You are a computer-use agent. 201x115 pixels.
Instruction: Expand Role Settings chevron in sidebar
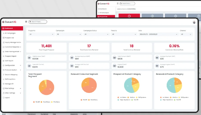(20, 88)
